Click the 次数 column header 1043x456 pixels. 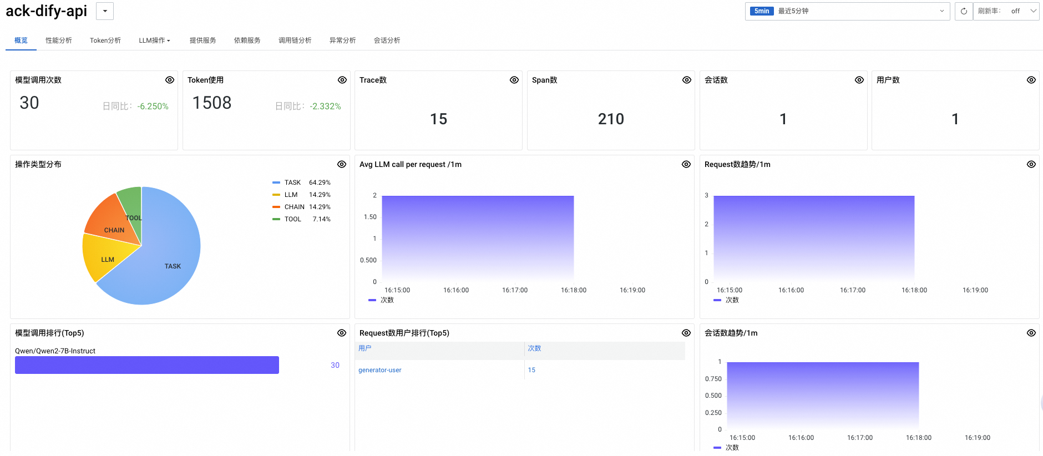tap(534, 348)
